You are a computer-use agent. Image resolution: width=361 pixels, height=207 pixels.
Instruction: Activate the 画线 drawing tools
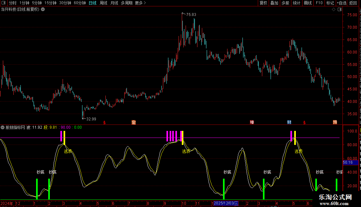(308, 3)
